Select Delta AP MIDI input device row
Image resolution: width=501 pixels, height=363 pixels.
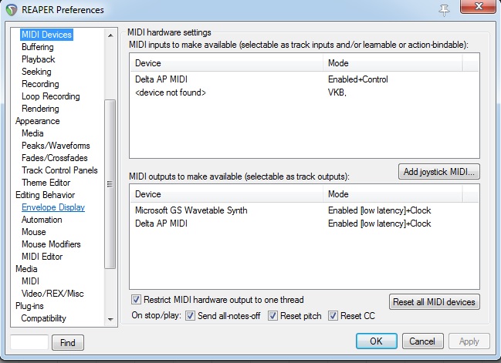click(304, 79)
